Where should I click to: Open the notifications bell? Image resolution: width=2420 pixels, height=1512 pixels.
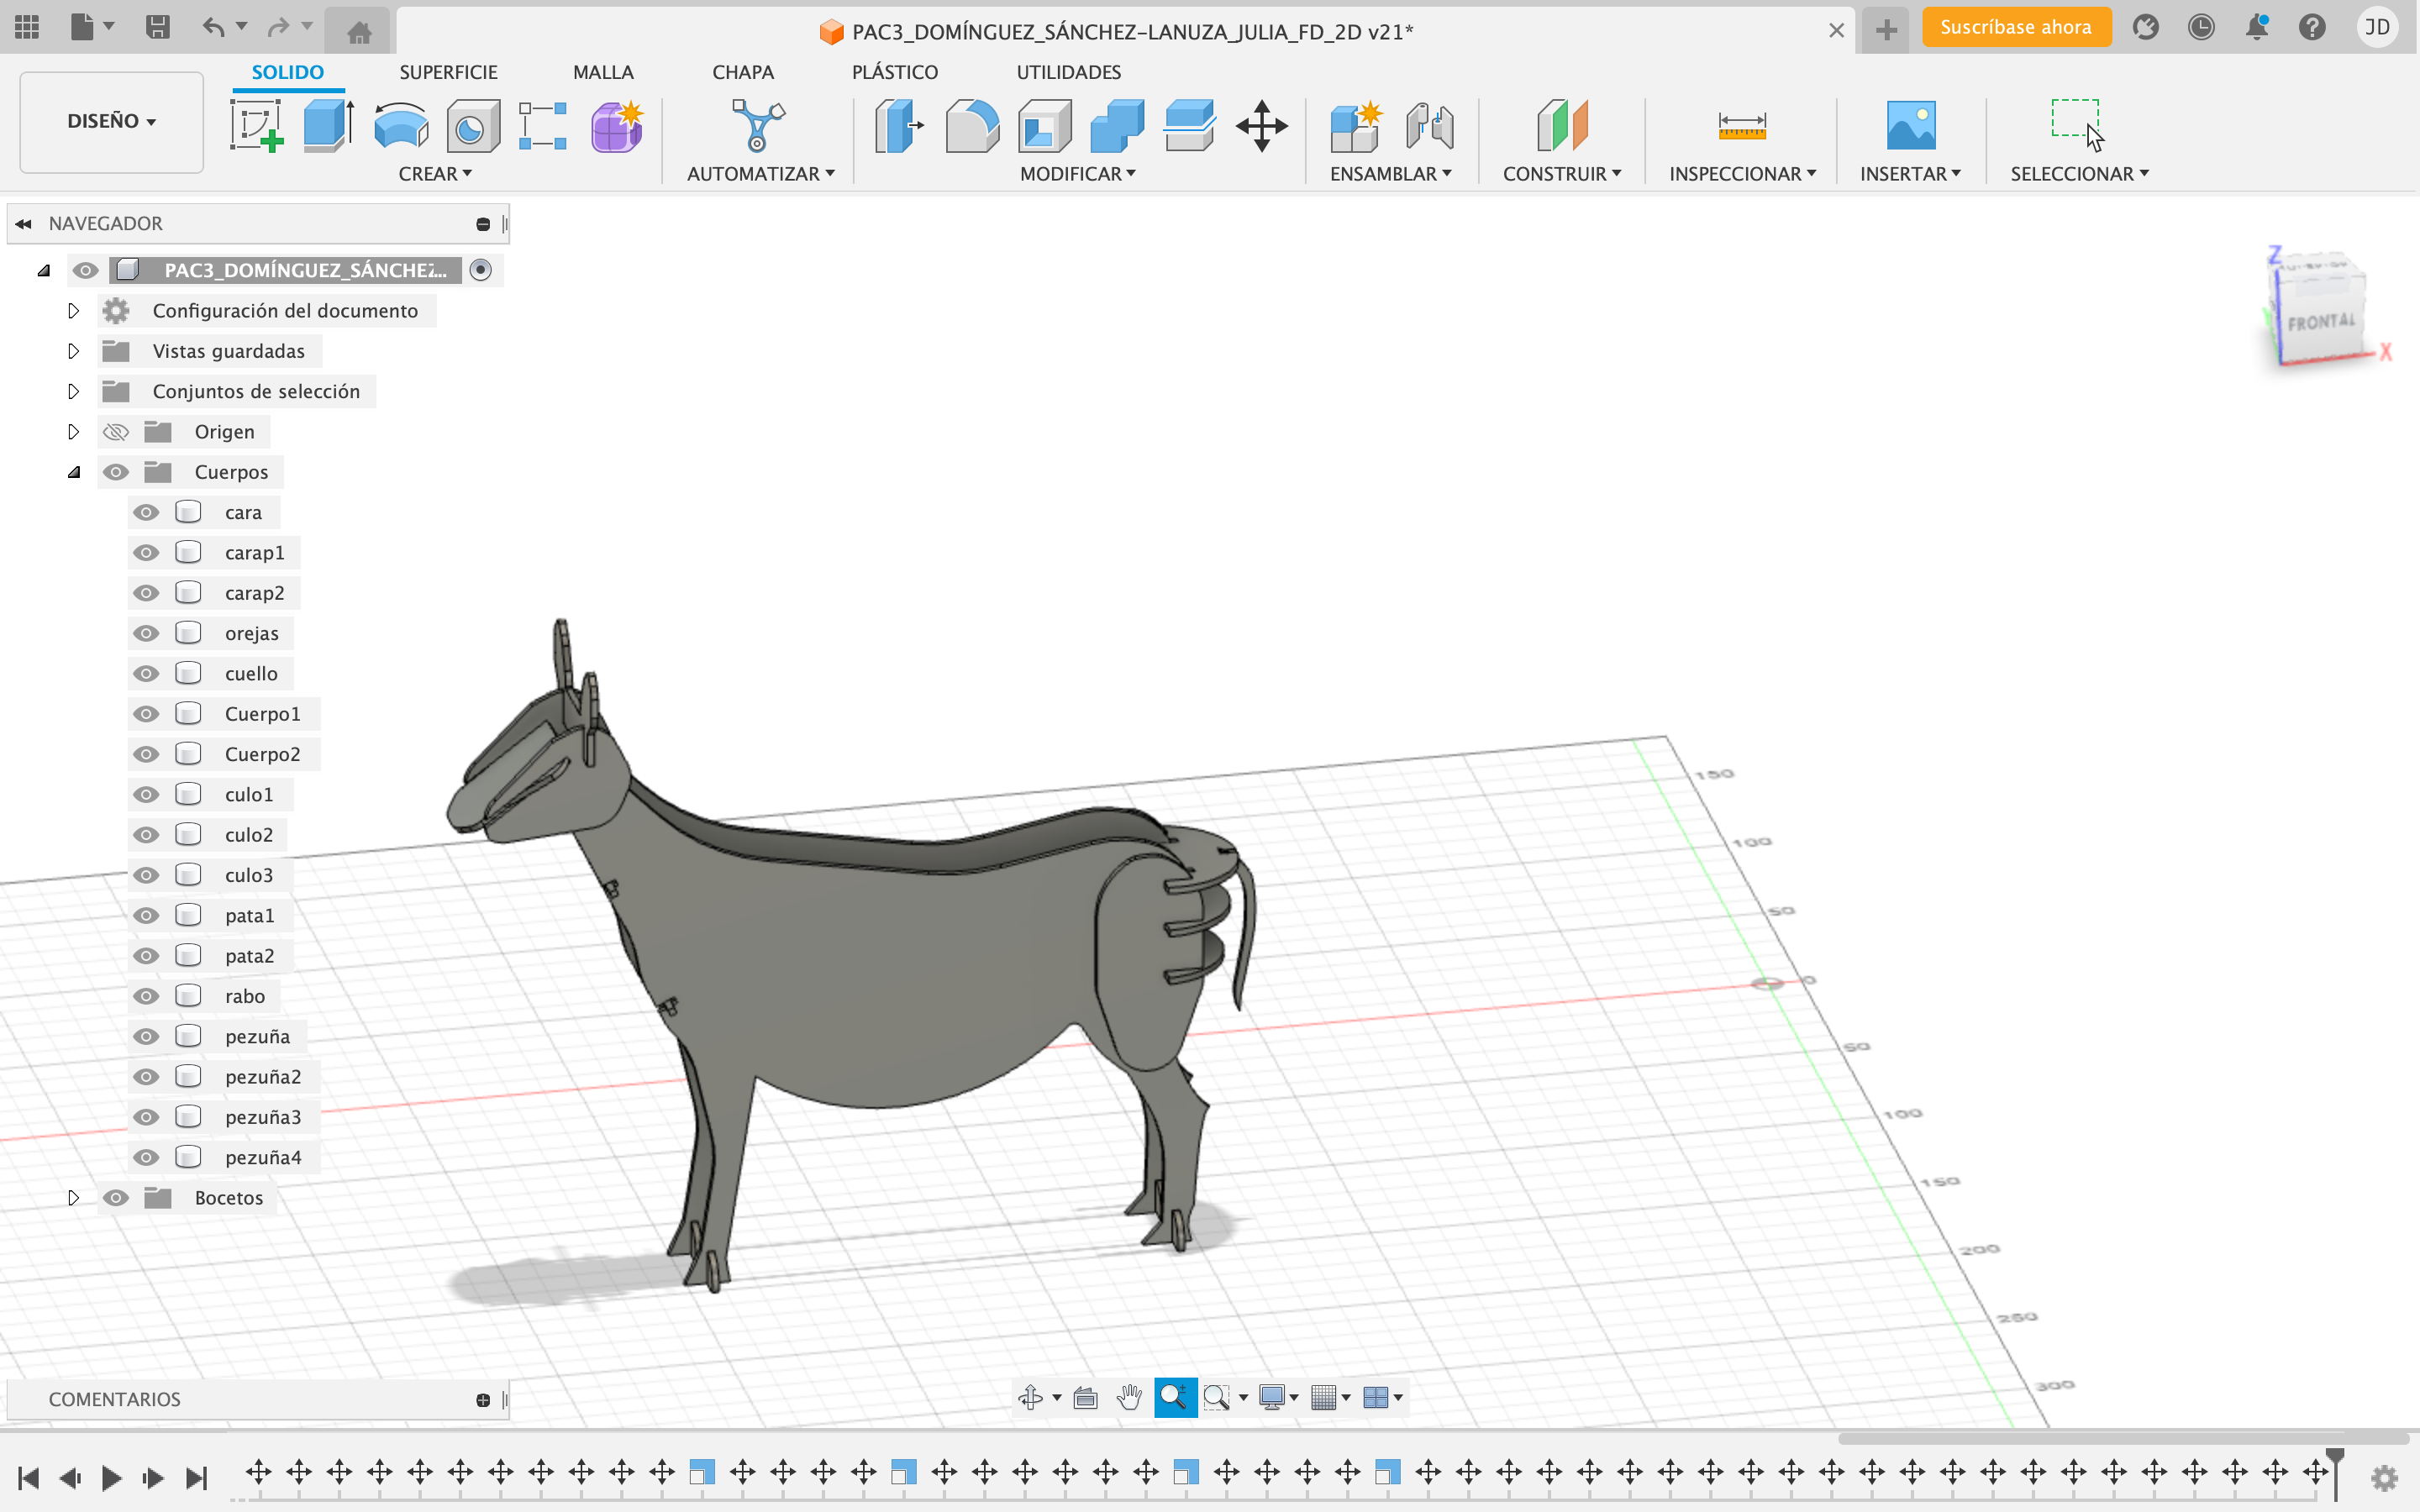tap(2257, 27)
